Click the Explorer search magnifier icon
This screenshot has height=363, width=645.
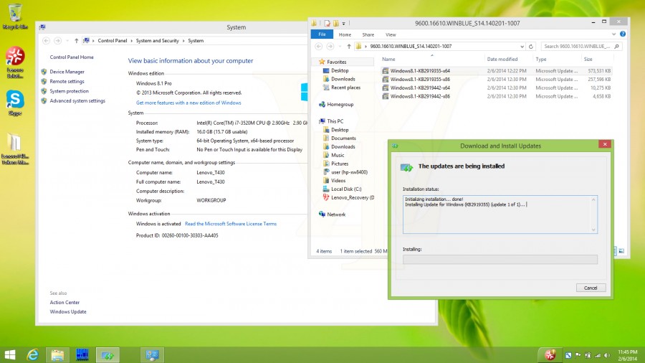click(616, 47)
